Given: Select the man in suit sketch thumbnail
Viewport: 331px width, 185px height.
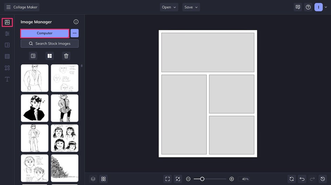Looking at the screenshot, I should pos(35,78).
